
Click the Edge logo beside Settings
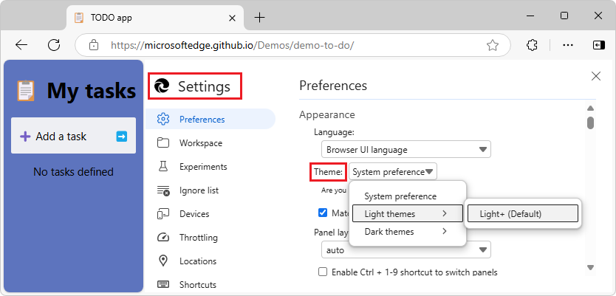point(162,86)
